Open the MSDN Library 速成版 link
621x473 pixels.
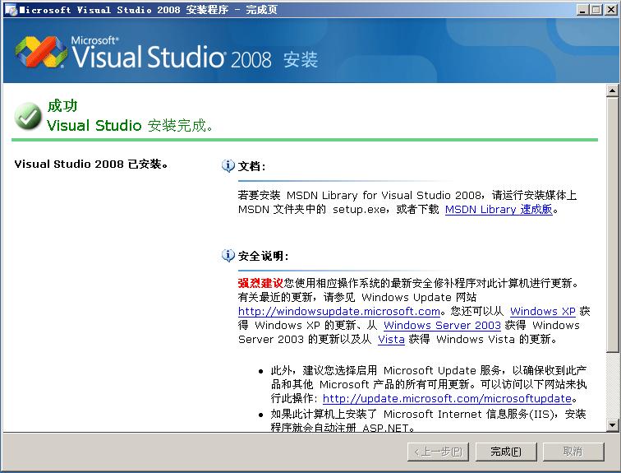(x=499, y=209)
